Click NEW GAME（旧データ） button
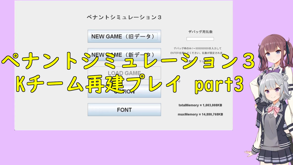293x165 pixels. point(124,36)
